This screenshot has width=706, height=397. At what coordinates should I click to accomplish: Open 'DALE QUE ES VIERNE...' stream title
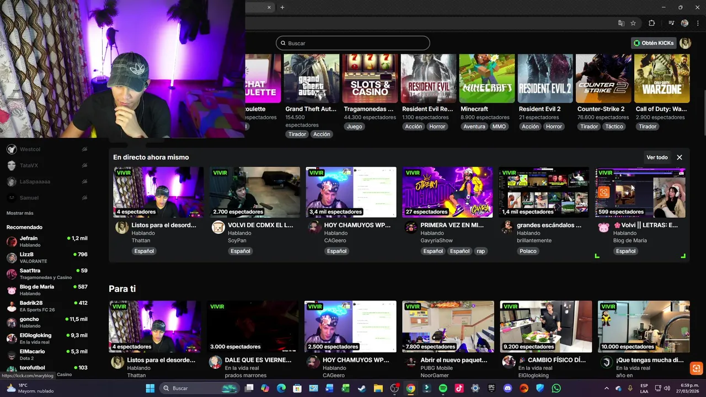click(x=258, y=360)
